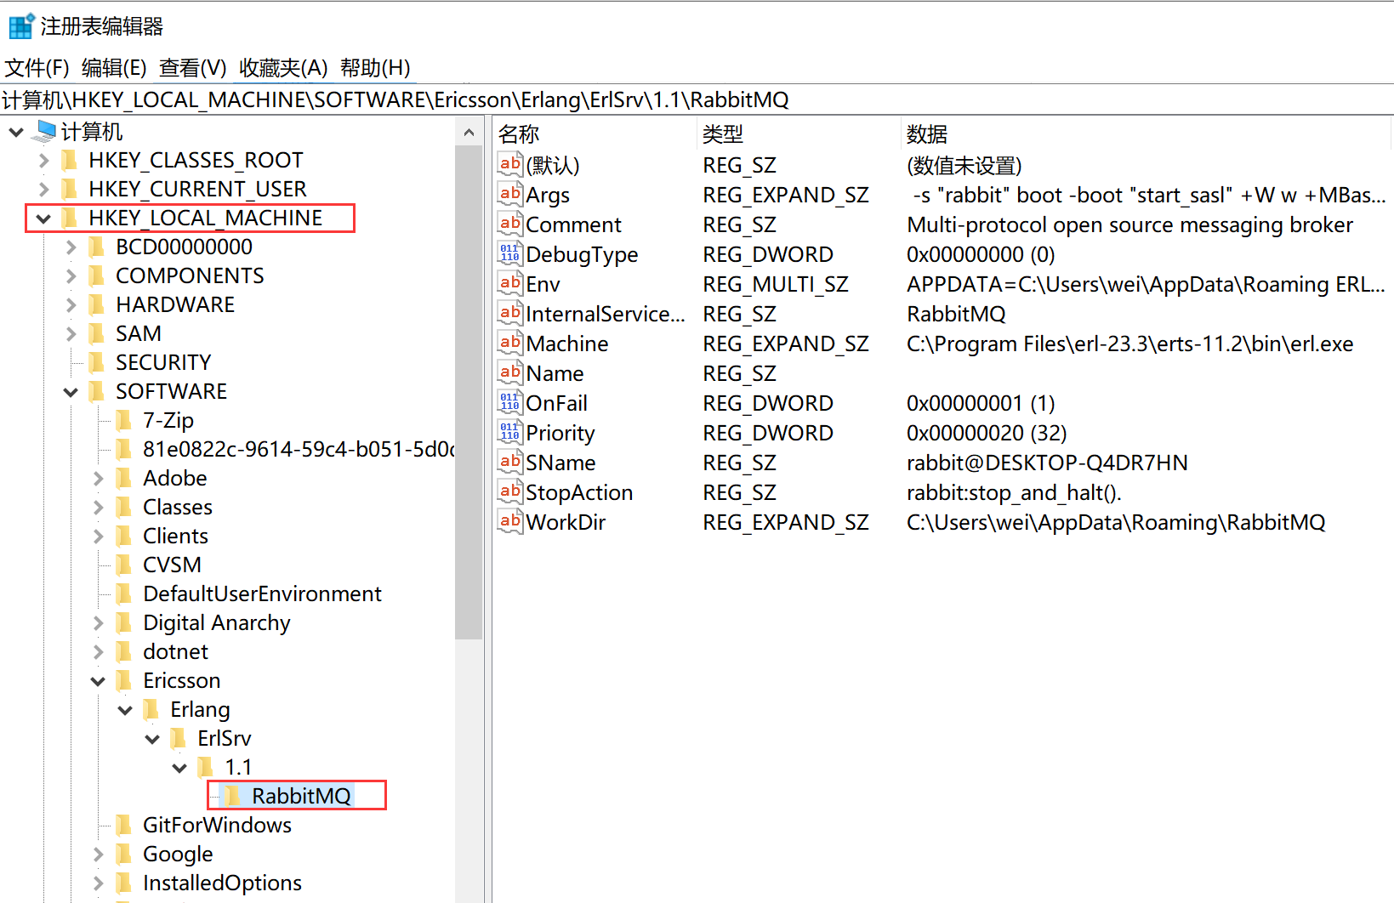Click the string icon beside (默认) value
This screenshot has width=1394, height=903.
[x=510, y=164]
